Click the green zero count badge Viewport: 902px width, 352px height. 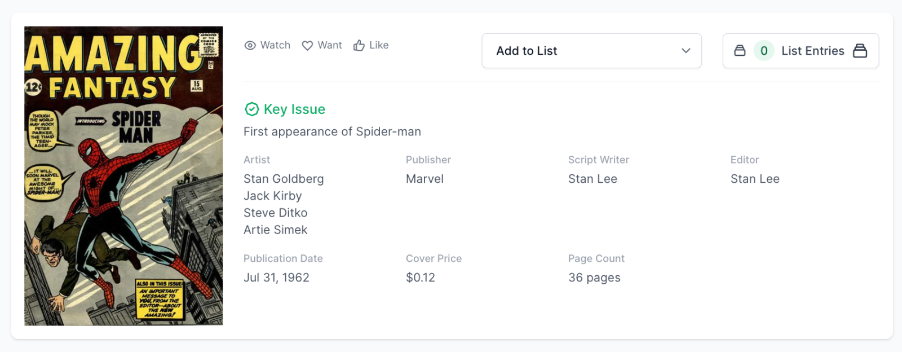(x=764, y=51)
